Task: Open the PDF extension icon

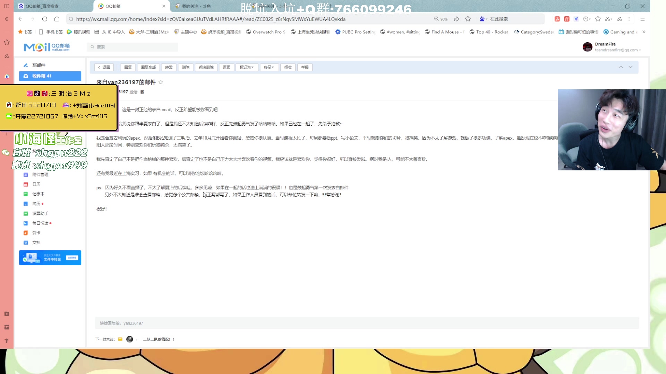Action: point(557,19)
